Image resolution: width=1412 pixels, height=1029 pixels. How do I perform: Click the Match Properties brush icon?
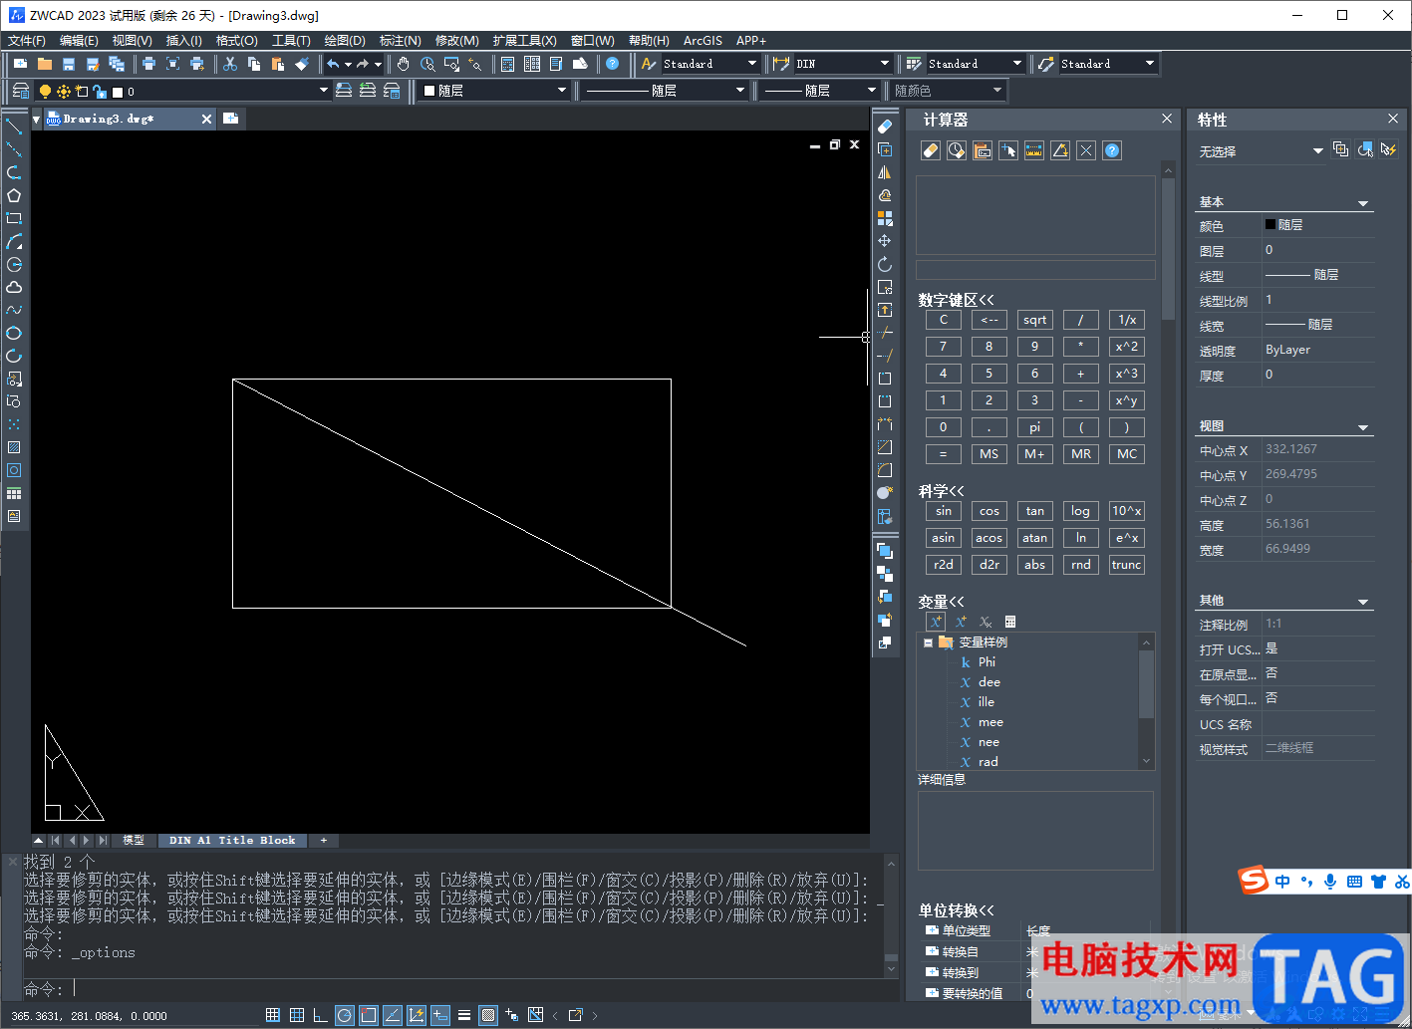[302, 64]
